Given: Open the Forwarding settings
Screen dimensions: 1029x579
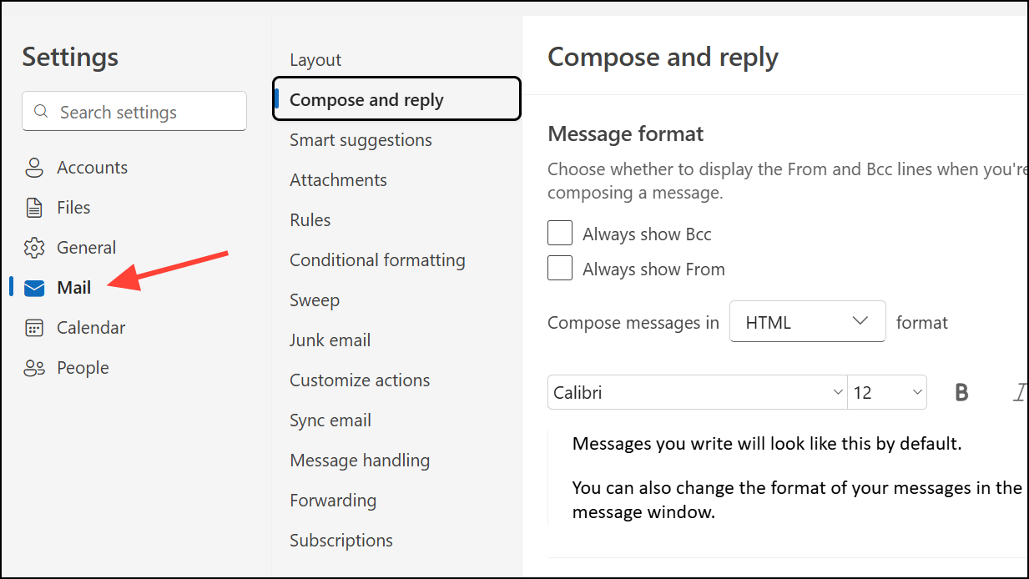Looking at the screenshot, I should (x=333, y=501).
